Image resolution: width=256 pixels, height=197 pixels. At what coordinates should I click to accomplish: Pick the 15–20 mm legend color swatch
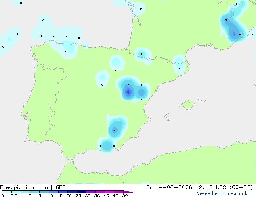click(63, 192)
